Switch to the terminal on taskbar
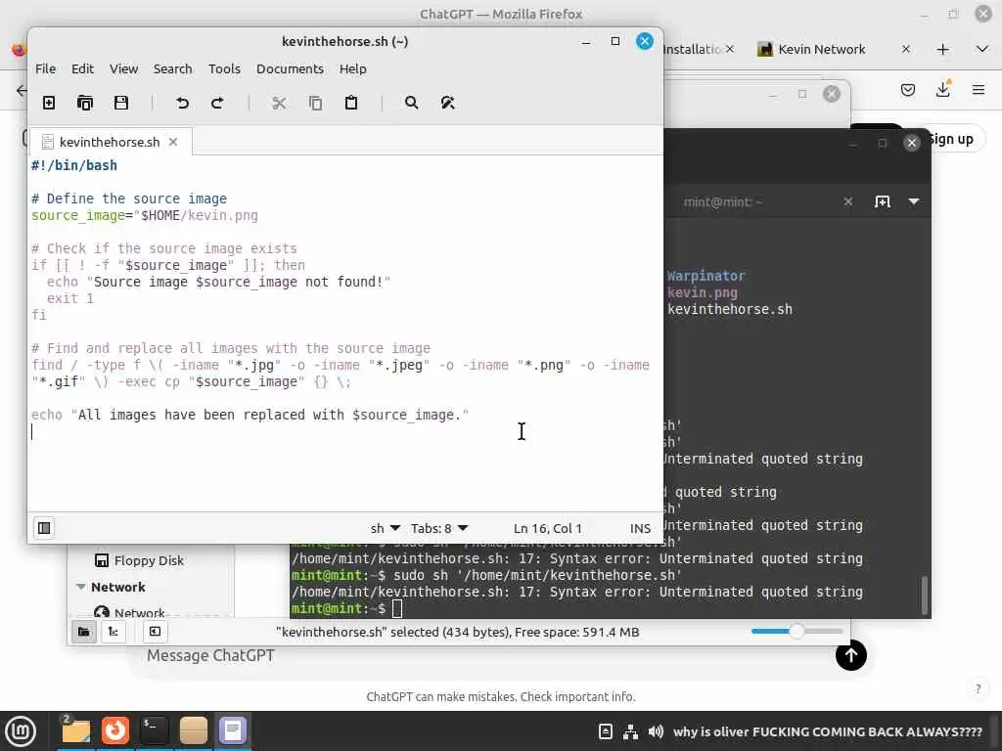Image resolution: width=1002 pixels, height=751 pixels. 154,730
